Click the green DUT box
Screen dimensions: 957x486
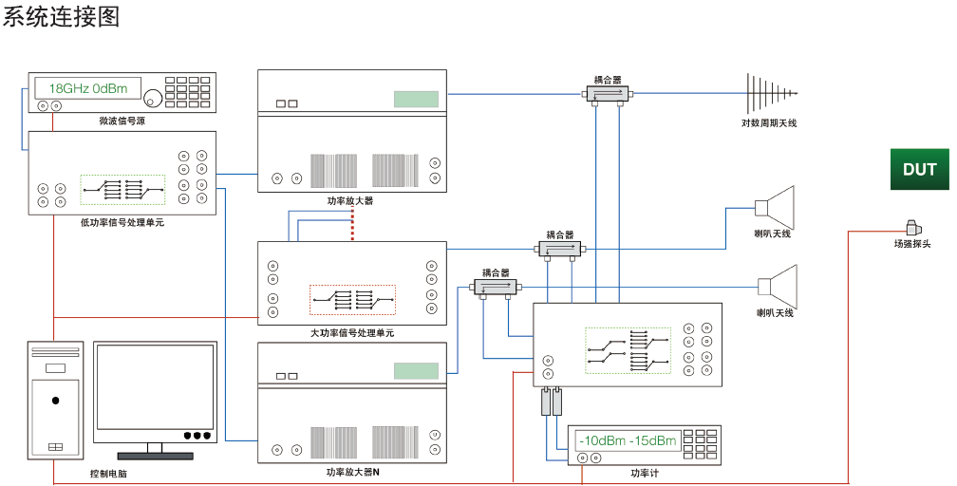click(x=919, y=170)
